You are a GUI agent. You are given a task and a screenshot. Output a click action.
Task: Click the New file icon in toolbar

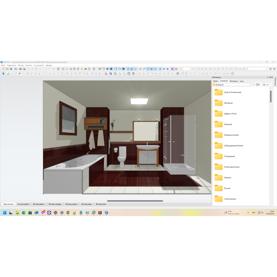3,69
